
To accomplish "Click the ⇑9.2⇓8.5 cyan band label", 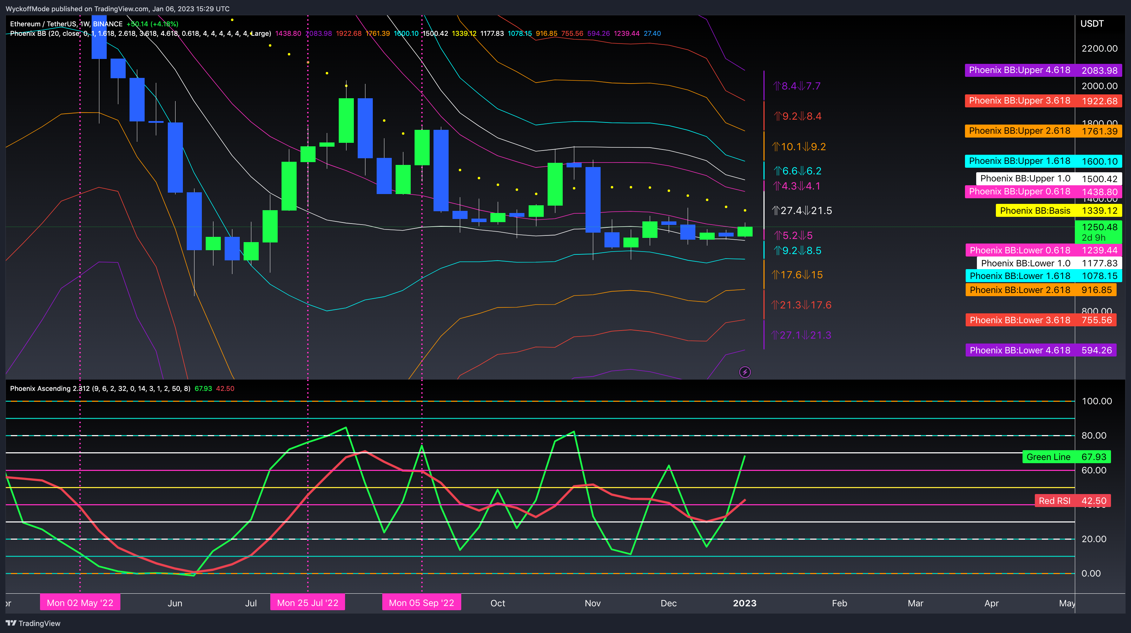I will pyautogui.click(x=797, y=251).
